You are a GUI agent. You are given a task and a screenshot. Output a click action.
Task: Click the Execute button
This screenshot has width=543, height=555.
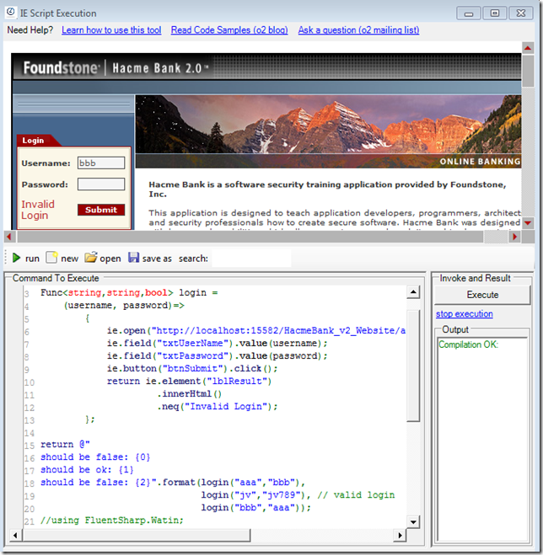pos(482,295)
